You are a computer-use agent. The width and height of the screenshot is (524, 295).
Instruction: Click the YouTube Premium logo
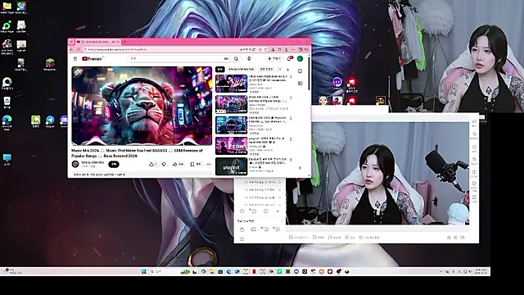point(93,59)
